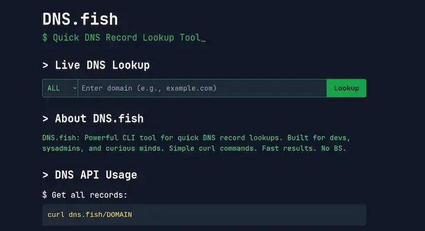The image size is (425, 231).
Task: Click the curl dns.fish/DOMAIN code block
Action: click(x=204, y=215)
